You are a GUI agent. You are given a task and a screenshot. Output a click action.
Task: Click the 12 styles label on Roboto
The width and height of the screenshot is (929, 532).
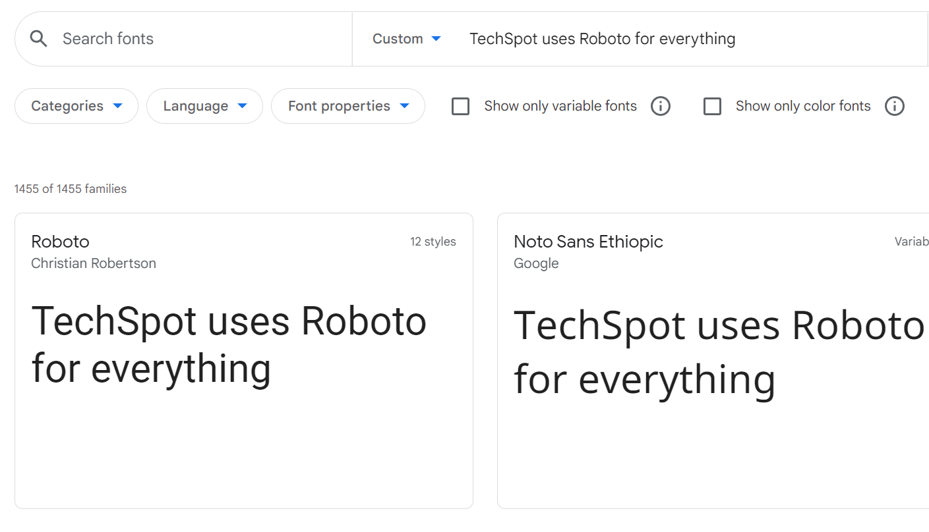pyautogui.click(x=433, y=242)
